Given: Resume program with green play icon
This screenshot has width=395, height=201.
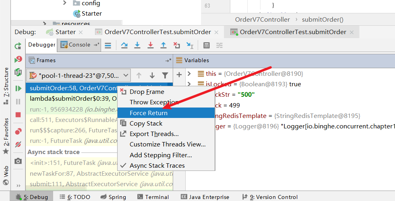Looking at the screenshot, I should pyautogui.click(x=18, y=88).
